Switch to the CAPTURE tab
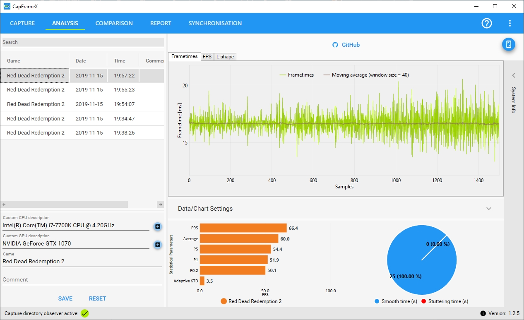This screenshot has width=524, height=320. [22, 23]
